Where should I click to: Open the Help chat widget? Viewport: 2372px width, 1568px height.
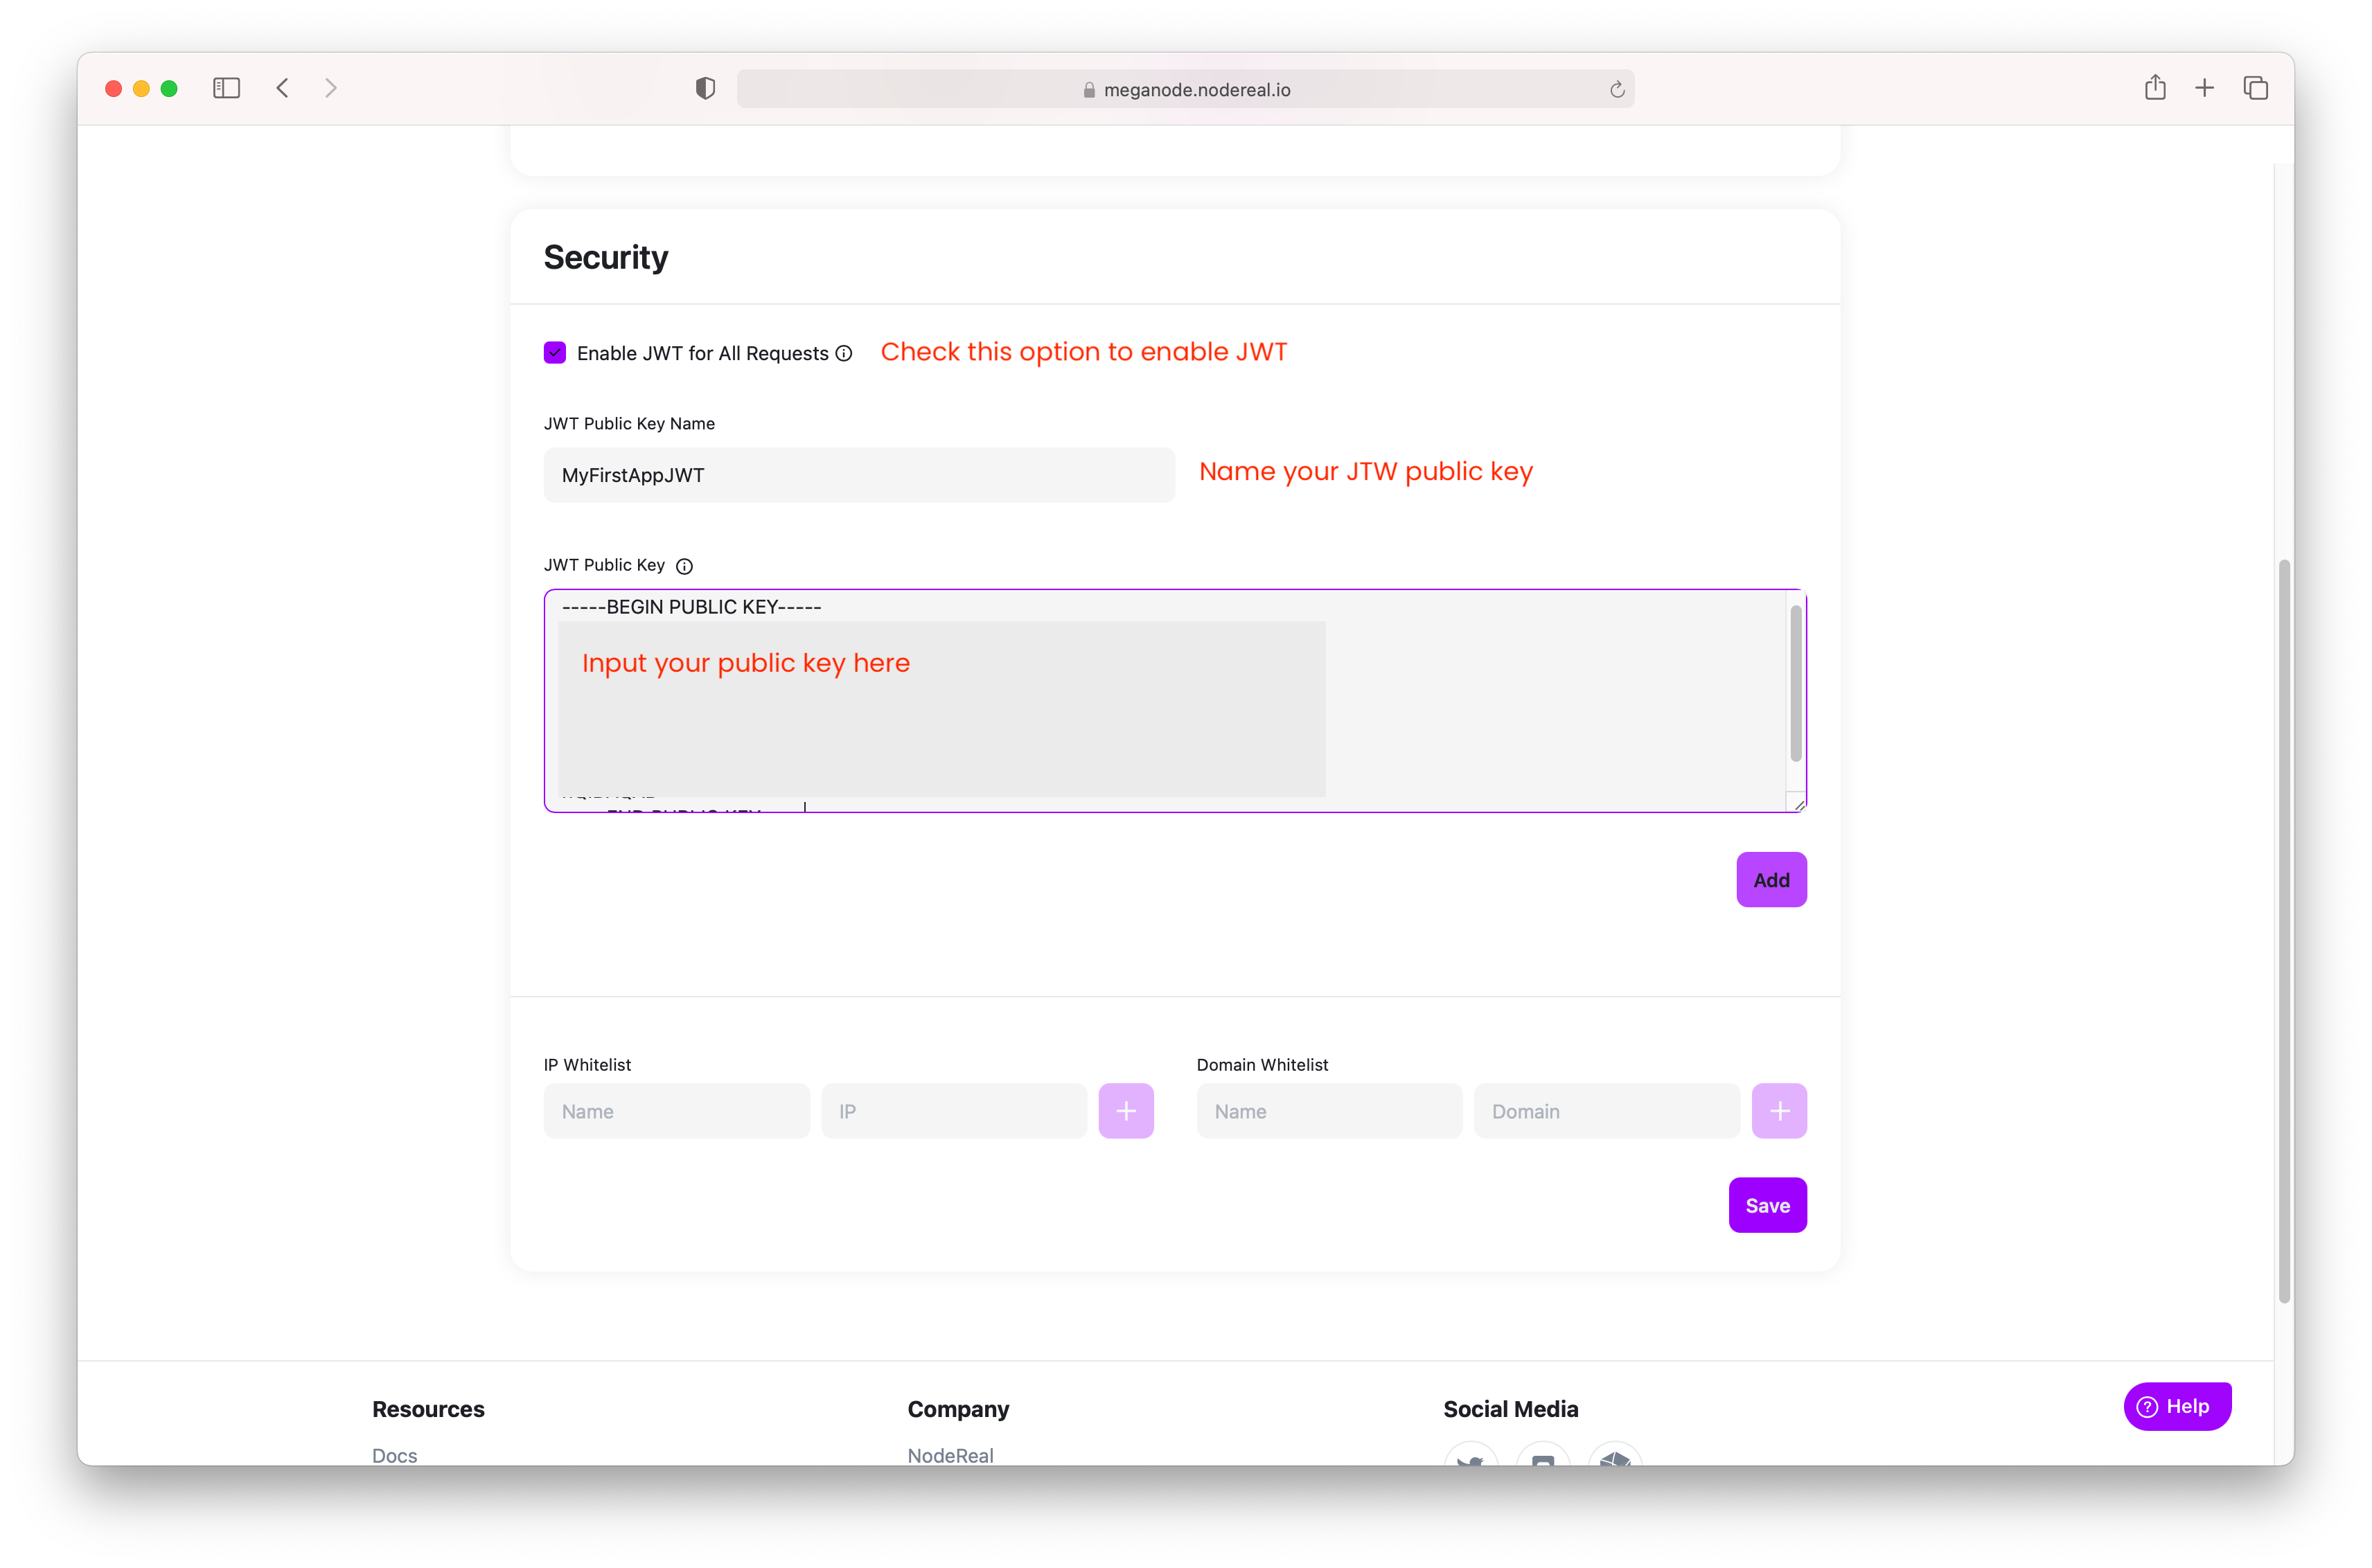pos(2177,1406)
